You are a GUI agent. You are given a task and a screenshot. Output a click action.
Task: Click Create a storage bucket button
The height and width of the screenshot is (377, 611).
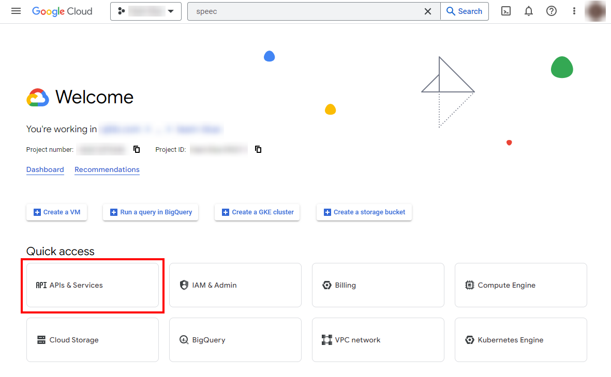[364, 212]
